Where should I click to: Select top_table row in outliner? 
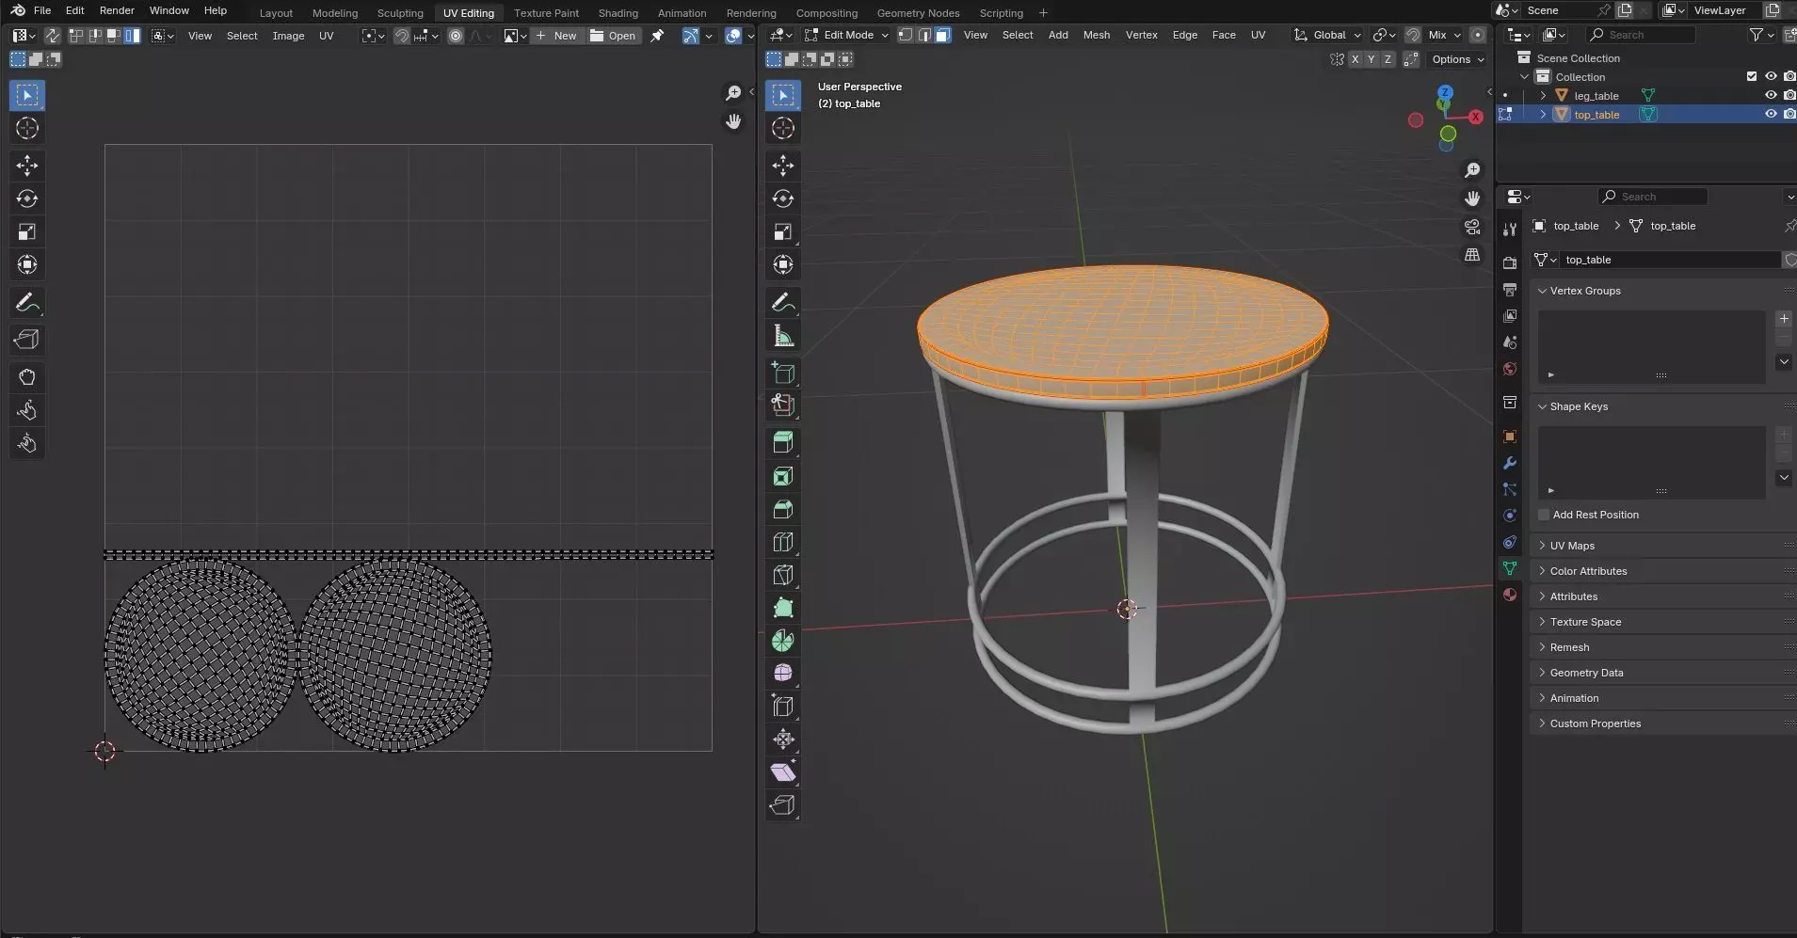(x=1646, y=114)
